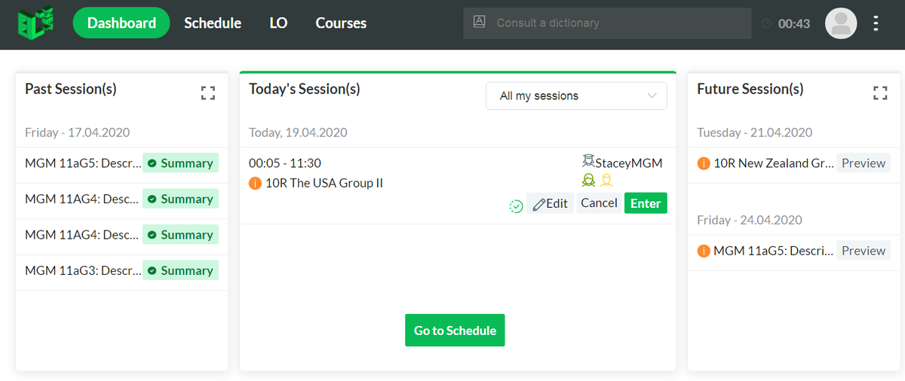
Task: Click the yellow student icon under StaceyMGM
Action: (x=606, y=180)
